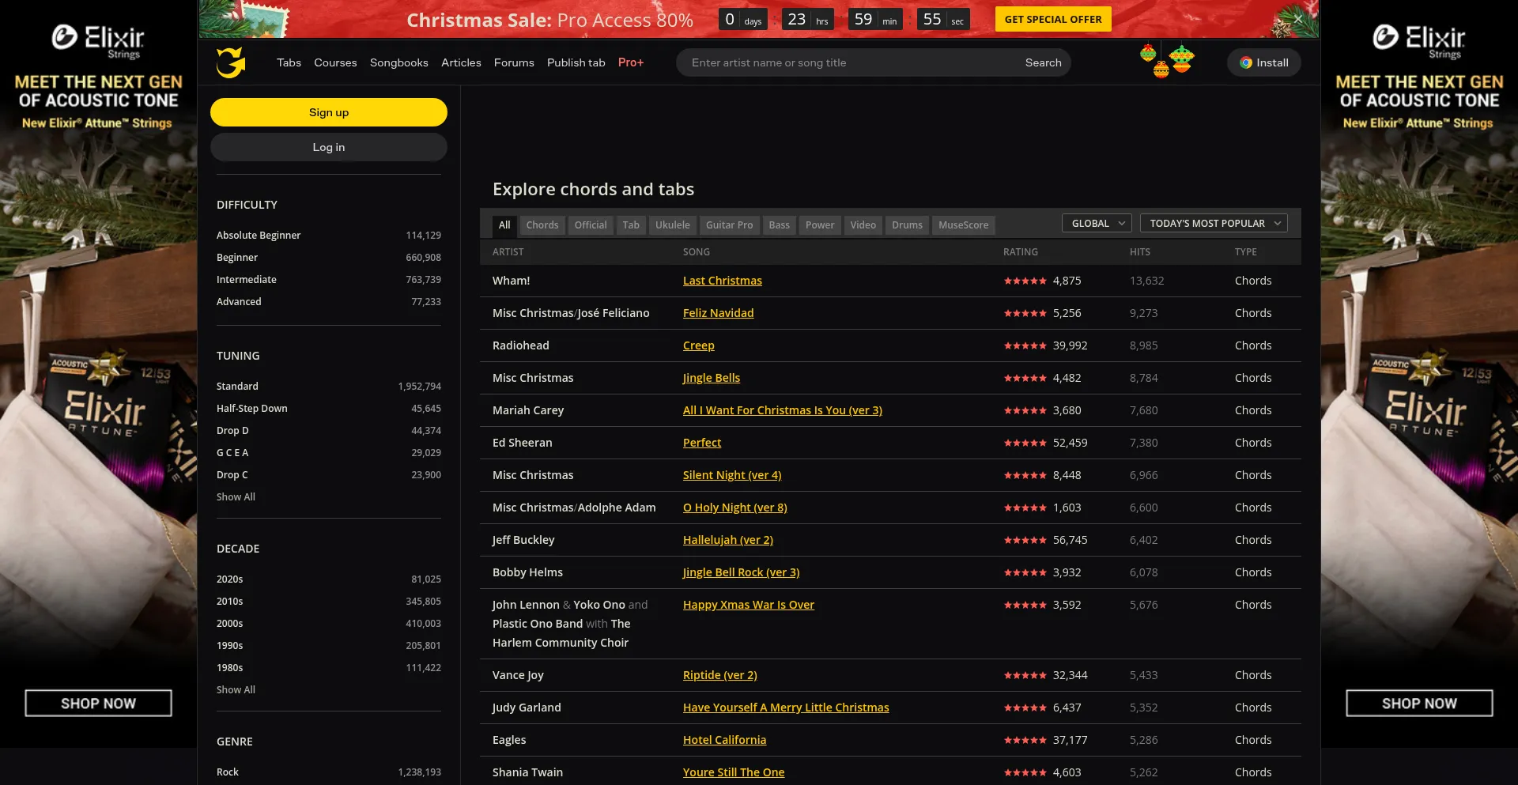1518x785 pixels.
Task: Open the GLOBAL region dropdown
Action: click(1096, 224)
